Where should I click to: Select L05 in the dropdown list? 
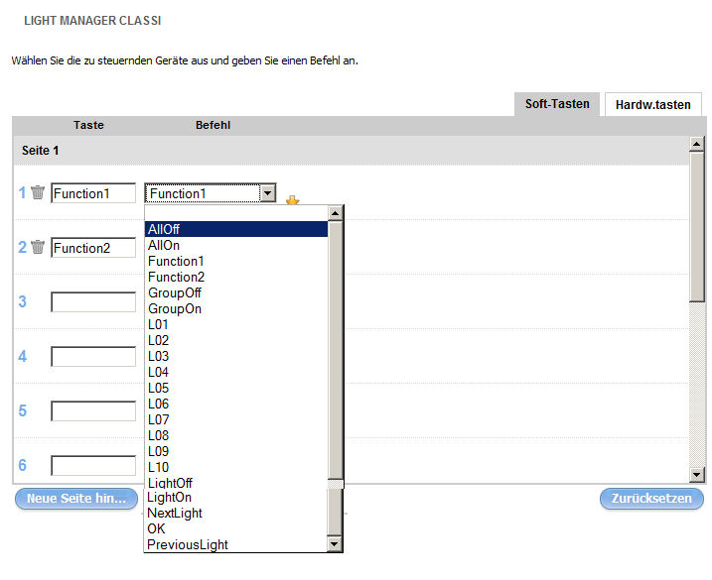(235, 388)
